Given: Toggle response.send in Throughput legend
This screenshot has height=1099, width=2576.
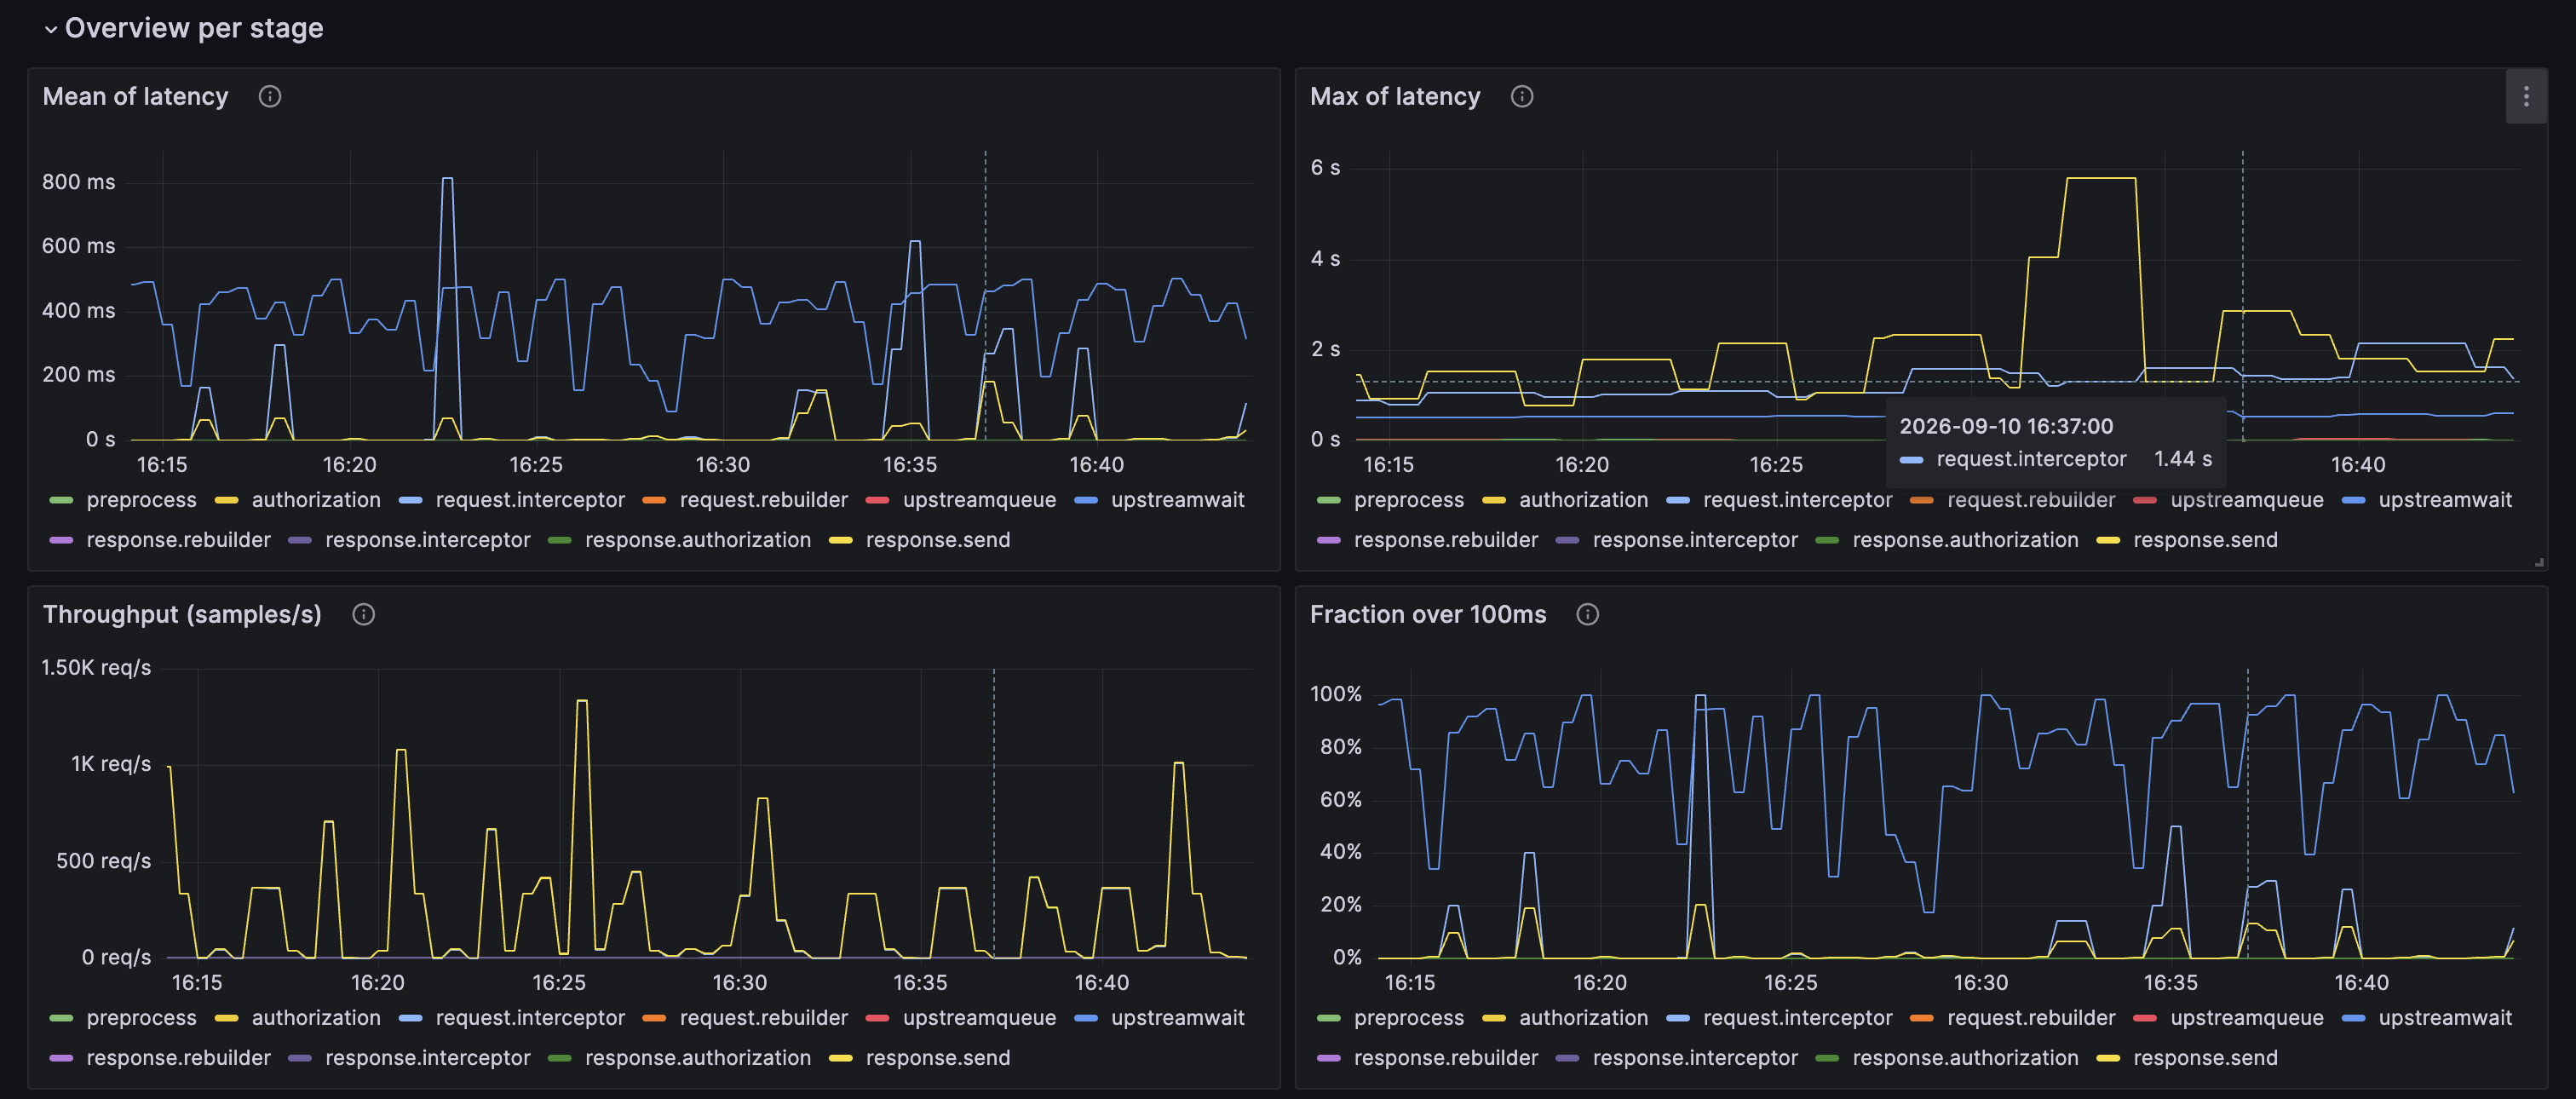Looking at the screenshot, I should (x=937, y=1058).
